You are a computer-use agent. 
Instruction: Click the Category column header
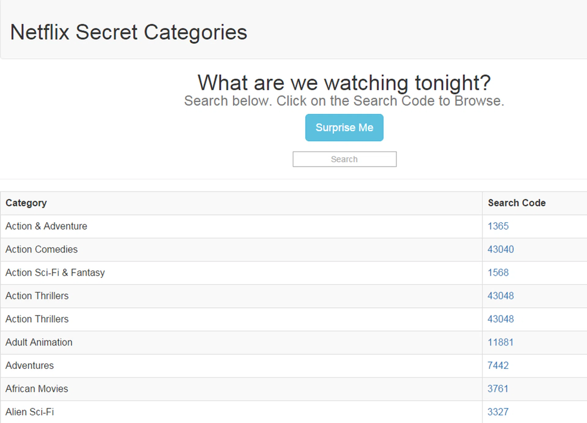click(x=26, y=203)
